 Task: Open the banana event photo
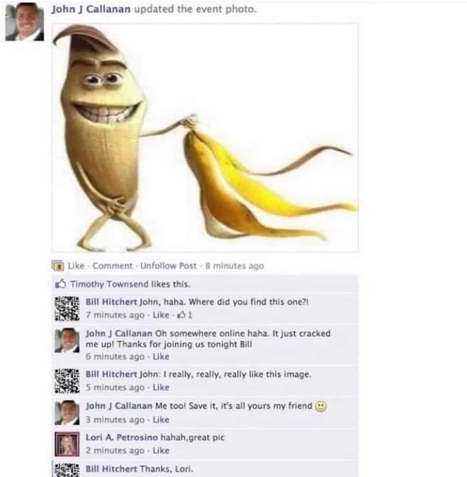coord(205,138)
